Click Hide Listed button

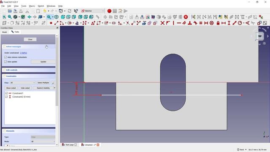pos(25,88)
